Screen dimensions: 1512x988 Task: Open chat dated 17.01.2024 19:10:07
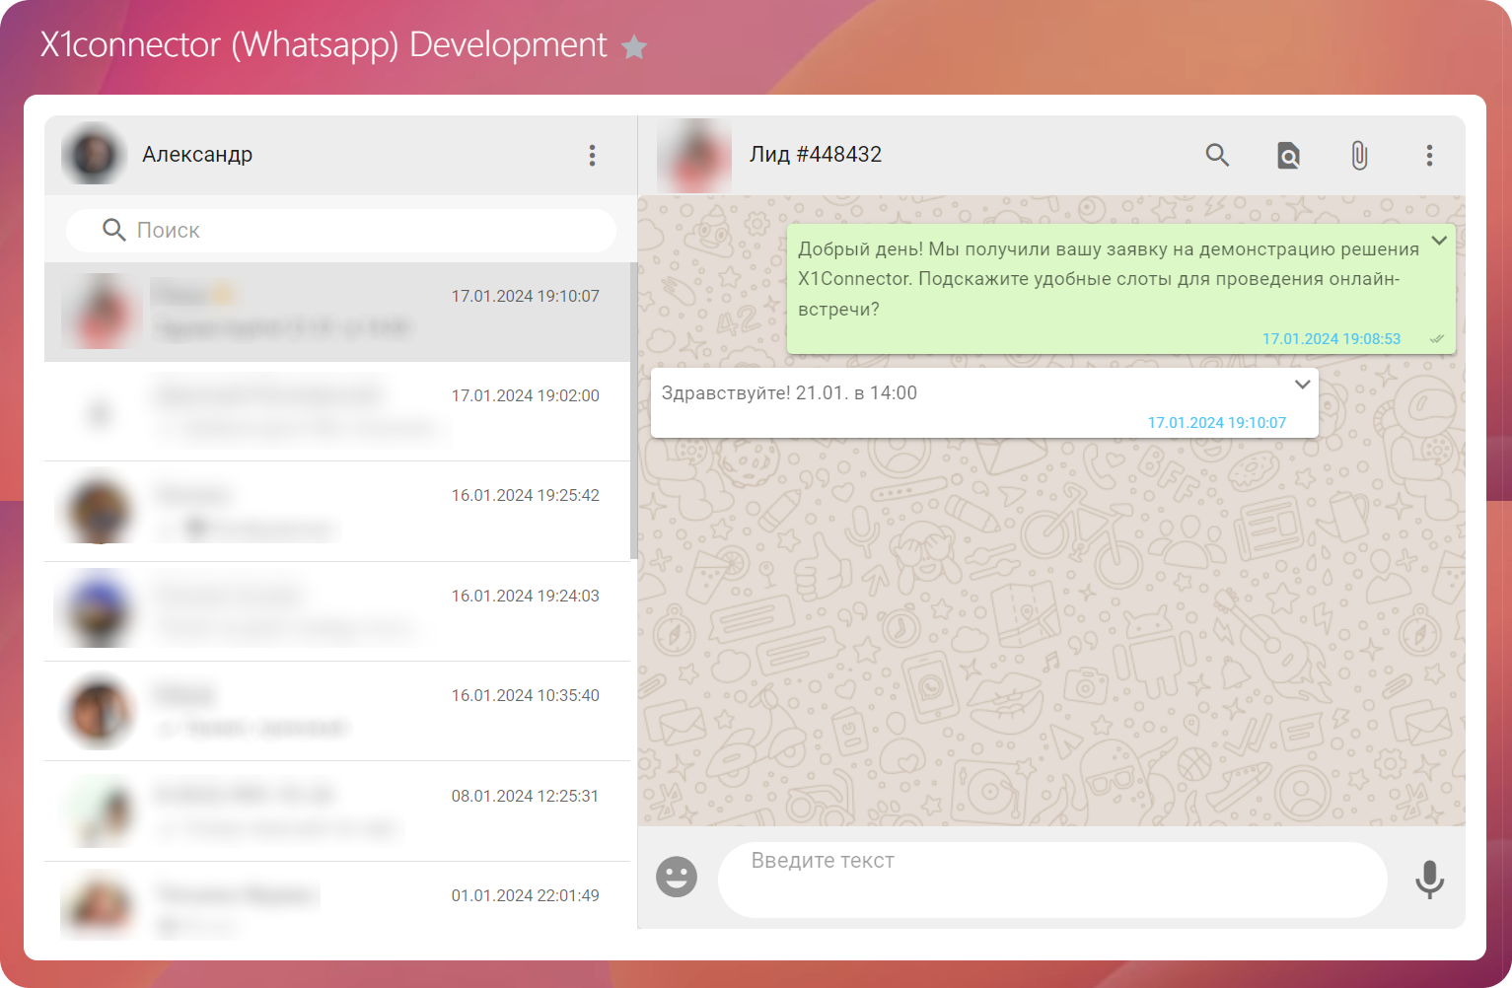(337, 312)
